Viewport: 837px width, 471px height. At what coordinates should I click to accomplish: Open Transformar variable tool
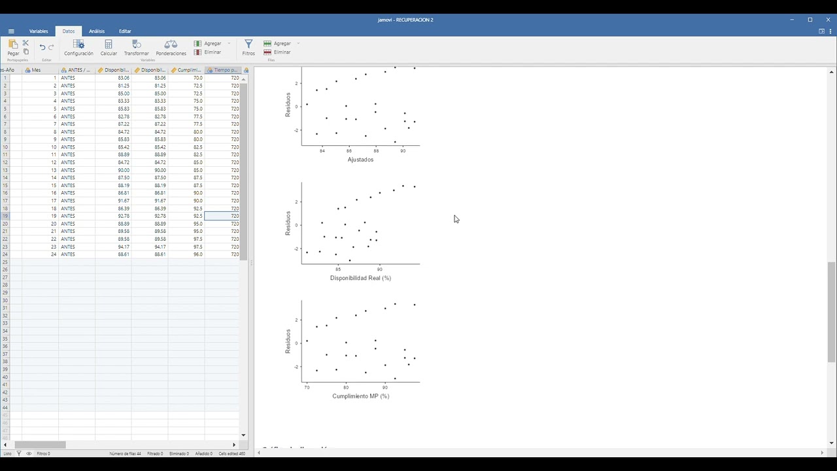(137, 47)
